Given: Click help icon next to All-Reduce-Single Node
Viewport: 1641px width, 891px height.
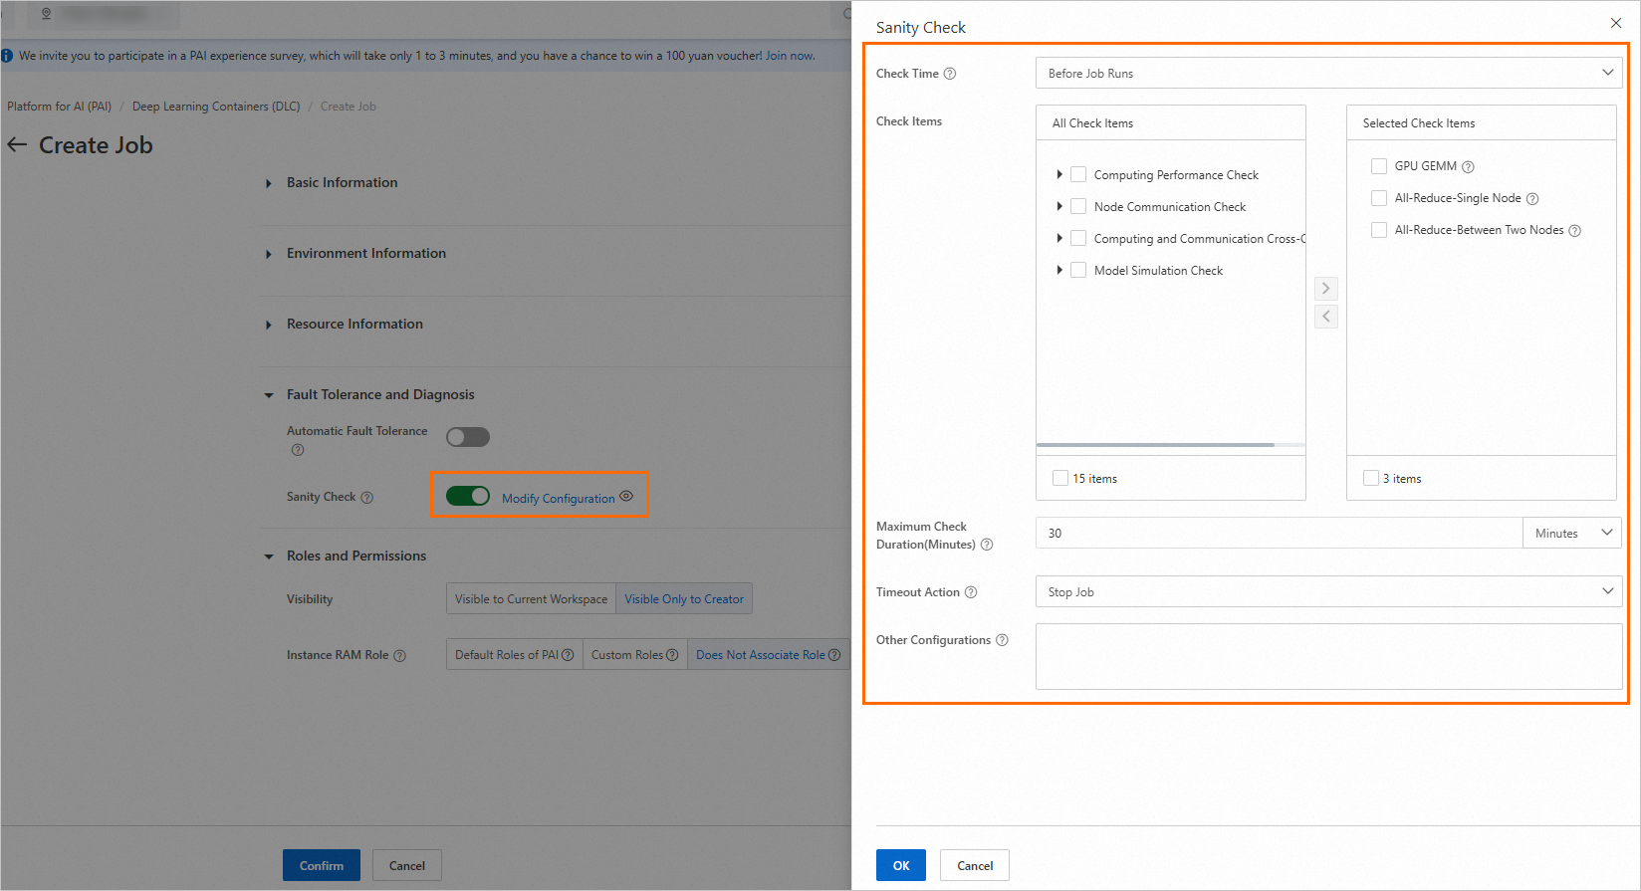Looking at the screenshot, I should [1532, 199].
